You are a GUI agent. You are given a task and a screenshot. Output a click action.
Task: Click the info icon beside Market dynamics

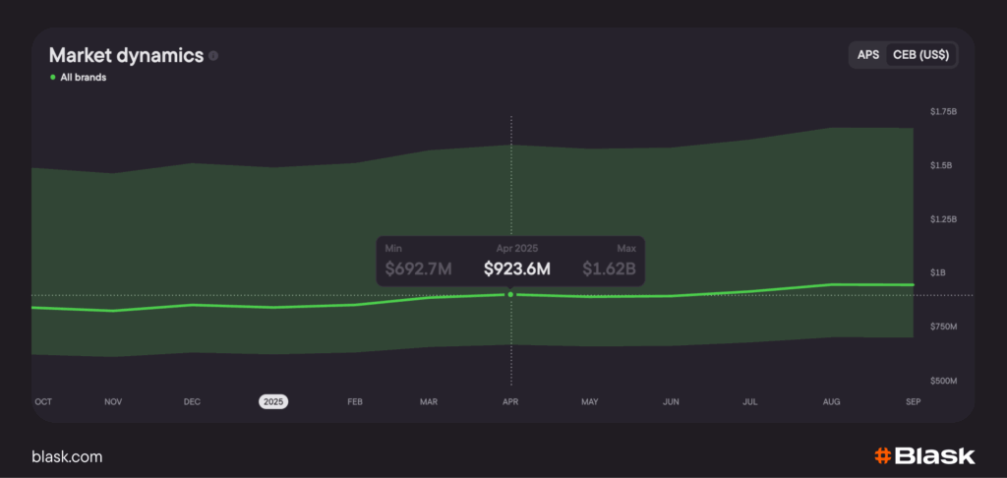tap(213, 56)
